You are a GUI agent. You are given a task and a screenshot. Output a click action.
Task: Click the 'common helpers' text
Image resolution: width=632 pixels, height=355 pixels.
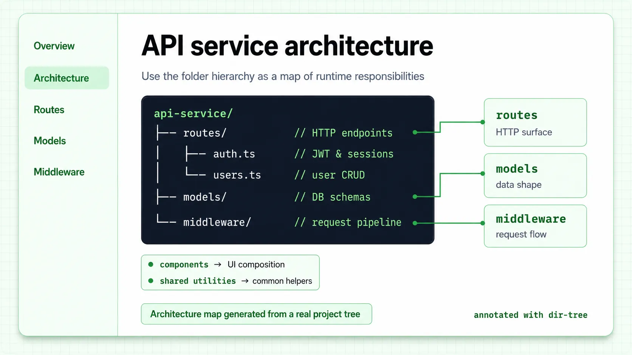(282, 281)
